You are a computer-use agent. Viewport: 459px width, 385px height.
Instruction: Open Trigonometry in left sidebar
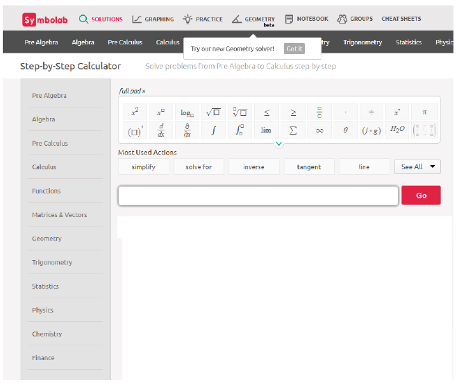pyautogui.click(x=52, y=262)
